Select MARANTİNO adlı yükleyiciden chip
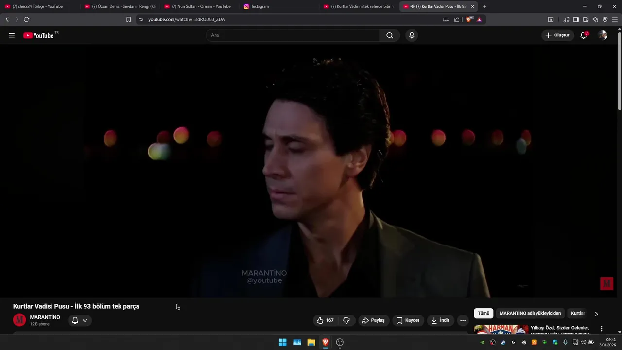Viewport: 622px width, 350px height. (x=530, y=314)
